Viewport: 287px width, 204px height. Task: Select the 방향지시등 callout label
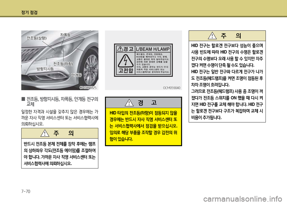coord(45,69)
